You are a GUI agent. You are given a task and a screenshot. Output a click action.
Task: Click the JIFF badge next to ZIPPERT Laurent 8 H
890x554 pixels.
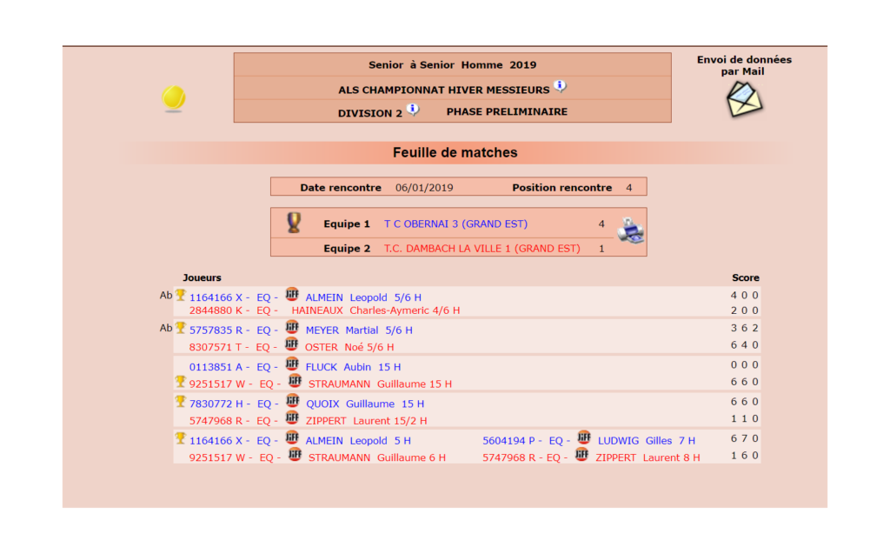[581, 455]
